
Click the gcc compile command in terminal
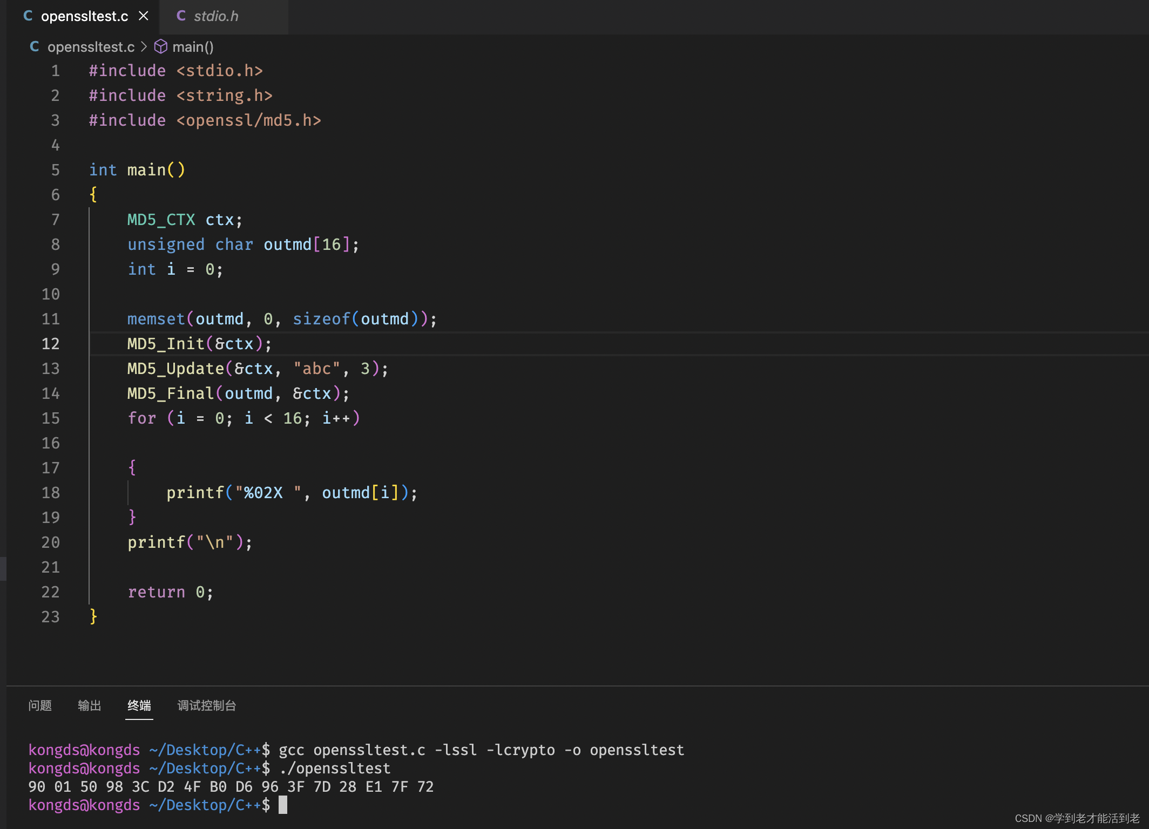482,750
